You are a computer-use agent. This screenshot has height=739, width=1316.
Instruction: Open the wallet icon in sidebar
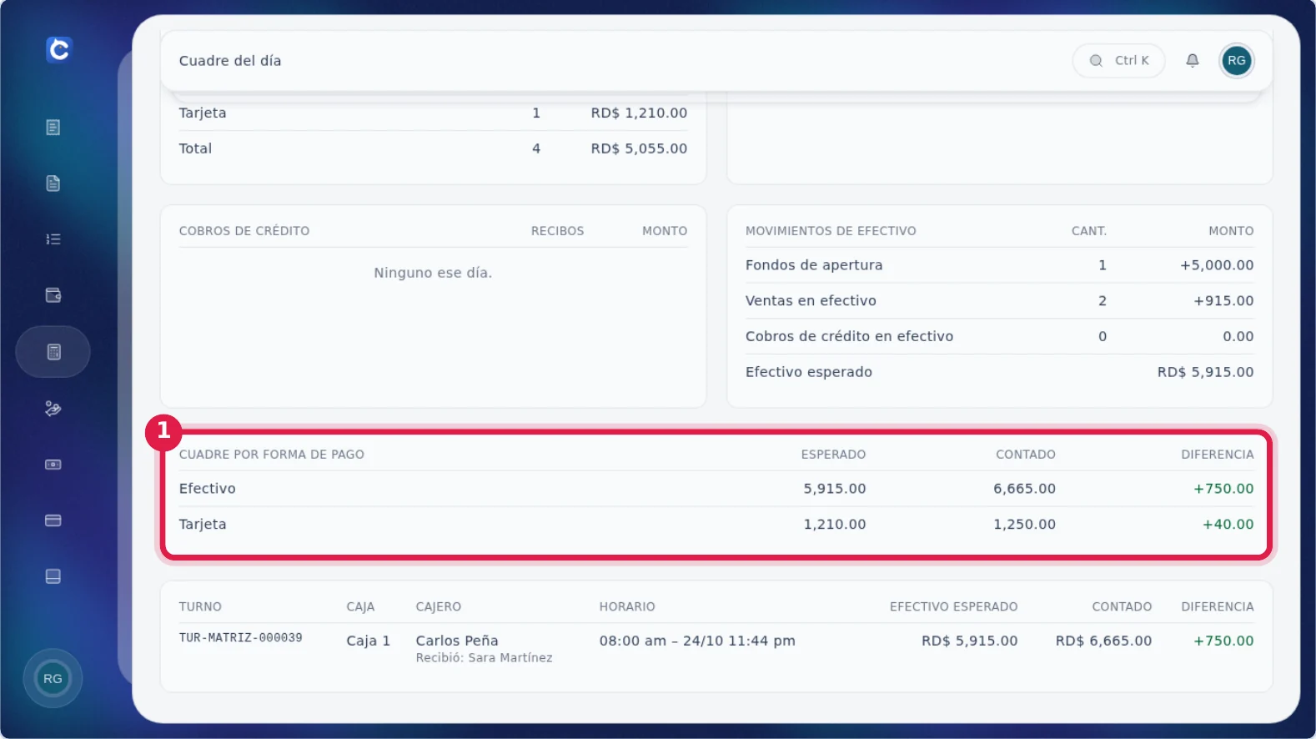click(x=53, y=295)
